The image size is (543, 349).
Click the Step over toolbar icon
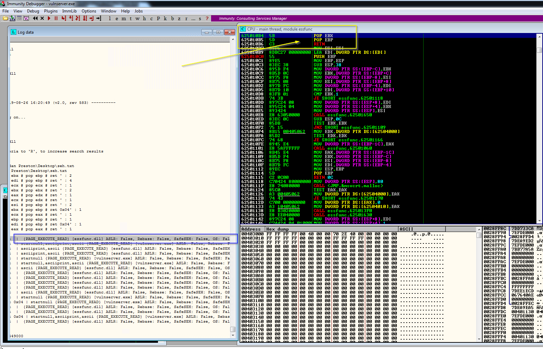[71, 18]
